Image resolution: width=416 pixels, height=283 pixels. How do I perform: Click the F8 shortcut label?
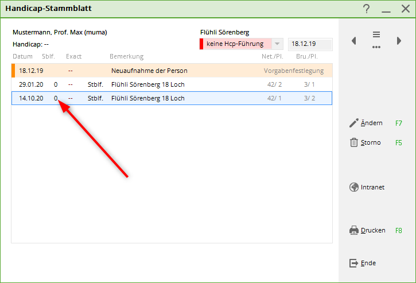(398, 230)
